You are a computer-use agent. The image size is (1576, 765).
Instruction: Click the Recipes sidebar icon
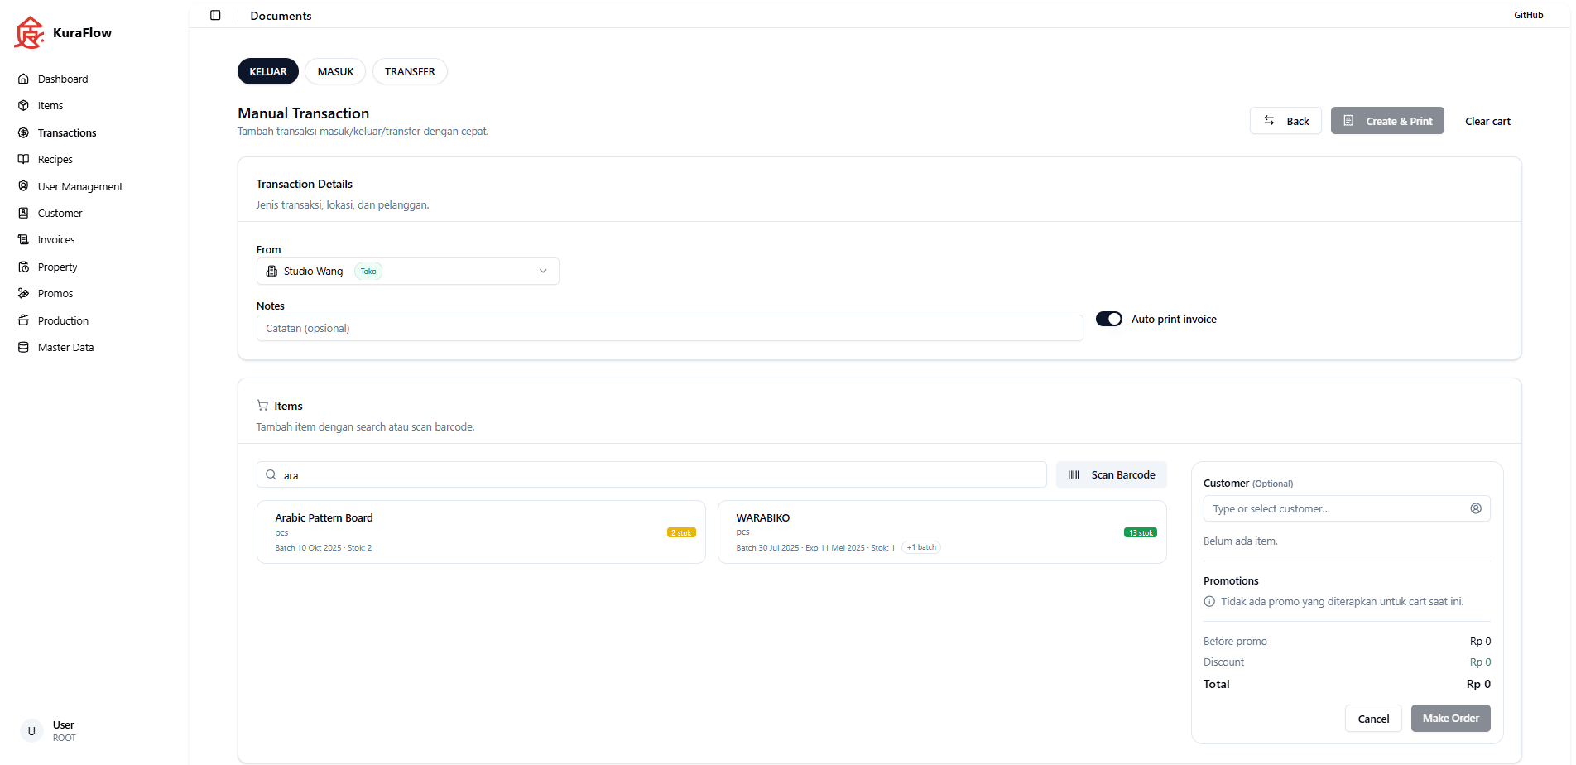(x=24, y=159)
